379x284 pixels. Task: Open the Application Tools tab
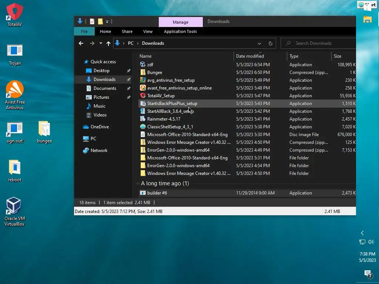(x=180, y=31)
